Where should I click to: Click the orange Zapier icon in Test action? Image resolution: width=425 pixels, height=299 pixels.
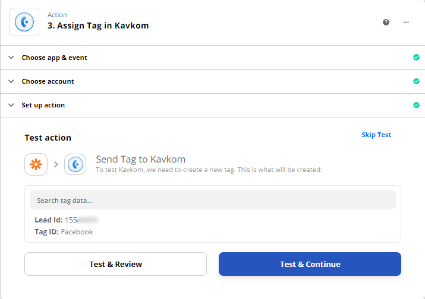[x=36, y=164]
